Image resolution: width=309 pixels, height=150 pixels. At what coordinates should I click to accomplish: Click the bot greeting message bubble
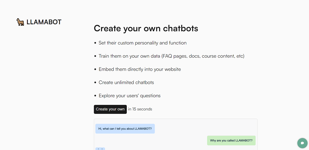[125, 129]
